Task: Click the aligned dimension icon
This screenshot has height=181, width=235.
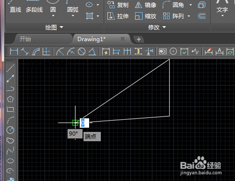Action: 25,51
